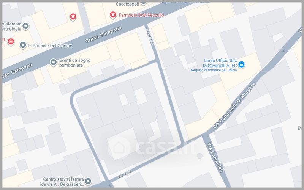Viewport: 304px width, 190px height.
Task: Select the unlabeled red pharmacy map pin
Action: click(73, 17)
